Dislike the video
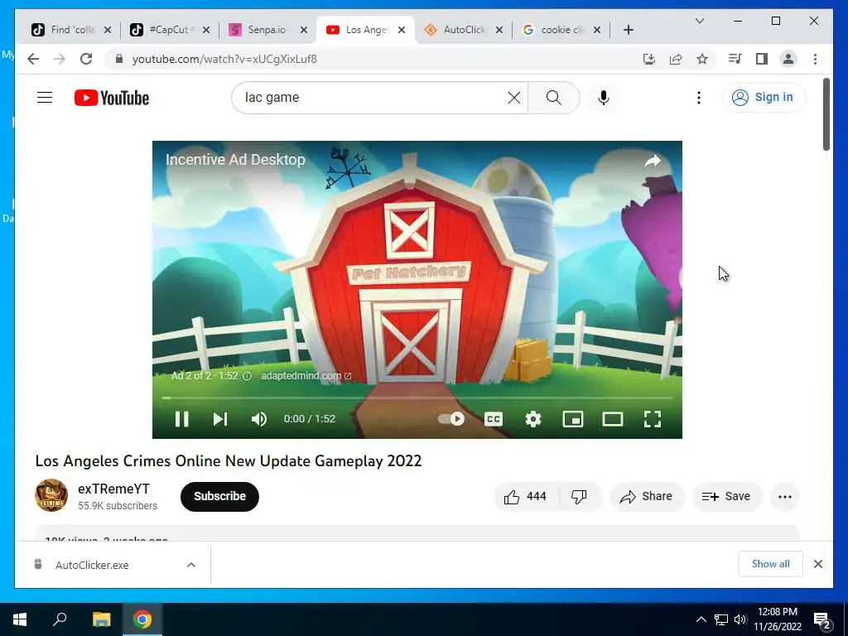 click(x=579, y=497)
